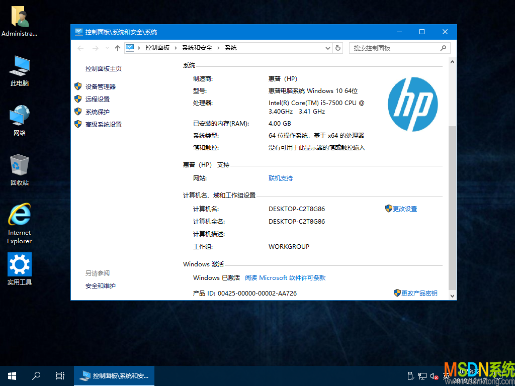The width and height of the screenshot is (515, 386).
Task: Open the 网络 desktop icon
Action: (x=19, y=119)
